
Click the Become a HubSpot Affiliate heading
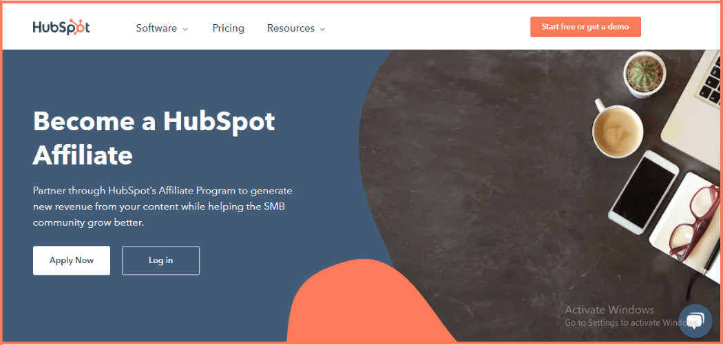(154, 138)
